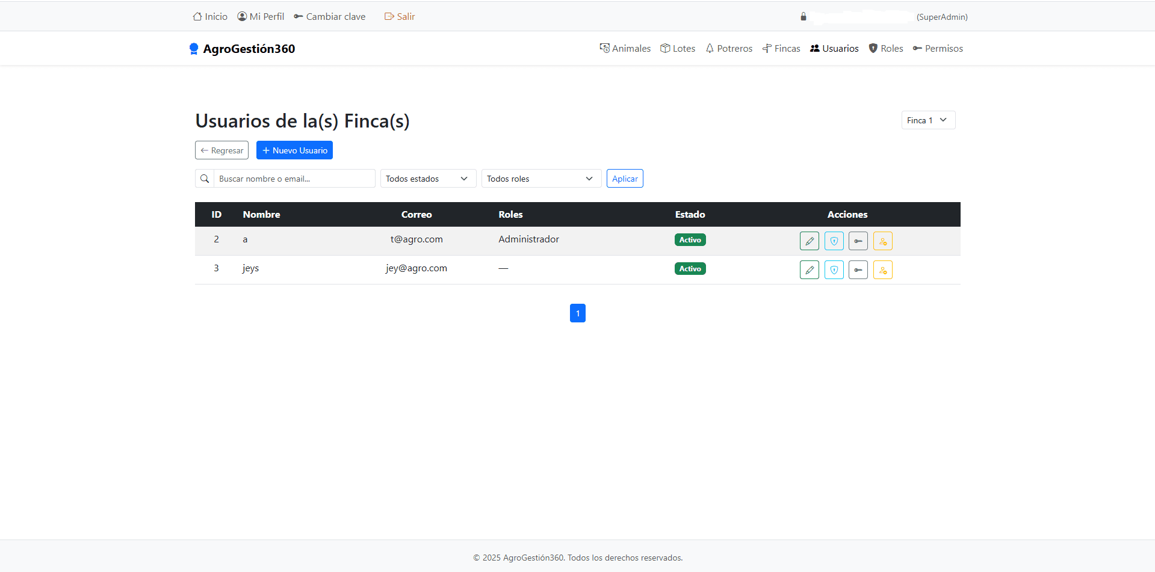Expand the Todos estados dropdown
This screenshot has width=1155, height=572.
pyautogui.click(x=427, y=178)
